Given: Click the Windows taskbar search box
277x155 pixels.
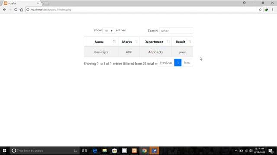Looking at the screenshot, I should click(x=45, y=151).
